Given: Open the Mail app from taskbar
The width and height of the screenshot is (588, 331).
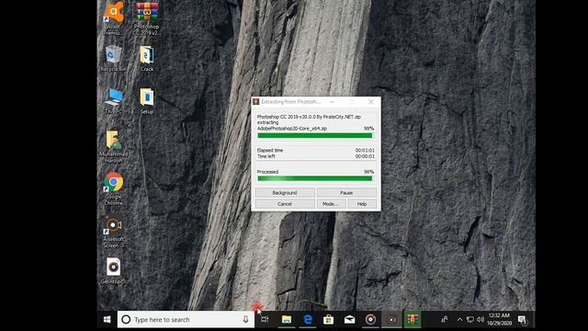Looking at the screenshot, I should [x=349, y=319].
